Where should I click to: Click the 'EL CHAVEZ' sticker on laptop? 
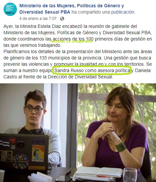(x=21, y=161)
